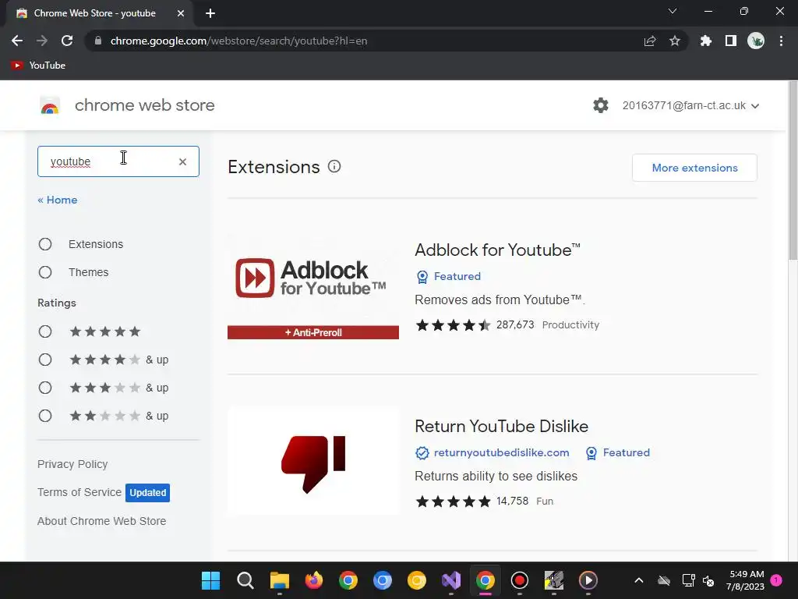Open Return YouTube Dislike thumbnail
Image resolution: width=798 pixels, height=599 pixels.
313,462
